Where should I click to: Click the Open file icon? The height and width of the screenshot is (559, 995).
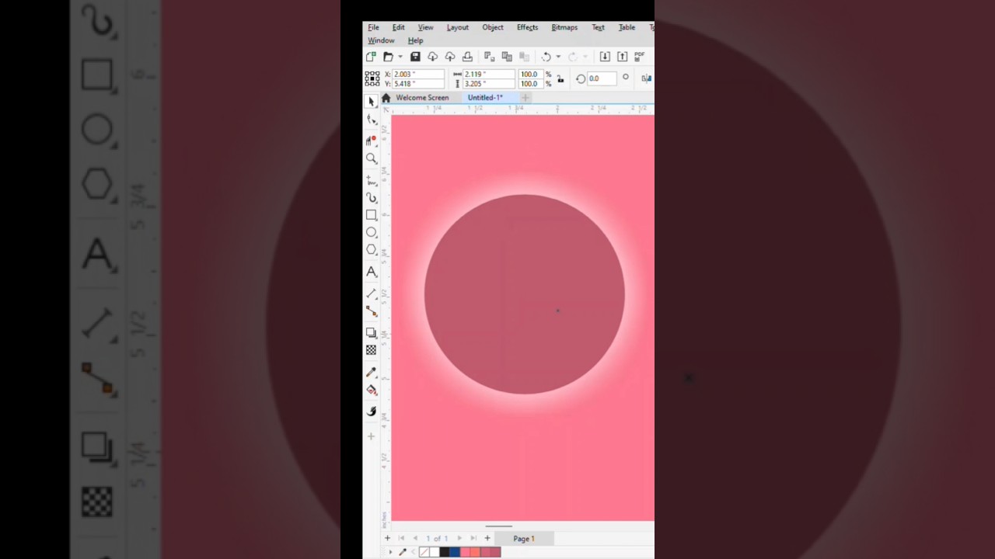(x=388, y=57)
